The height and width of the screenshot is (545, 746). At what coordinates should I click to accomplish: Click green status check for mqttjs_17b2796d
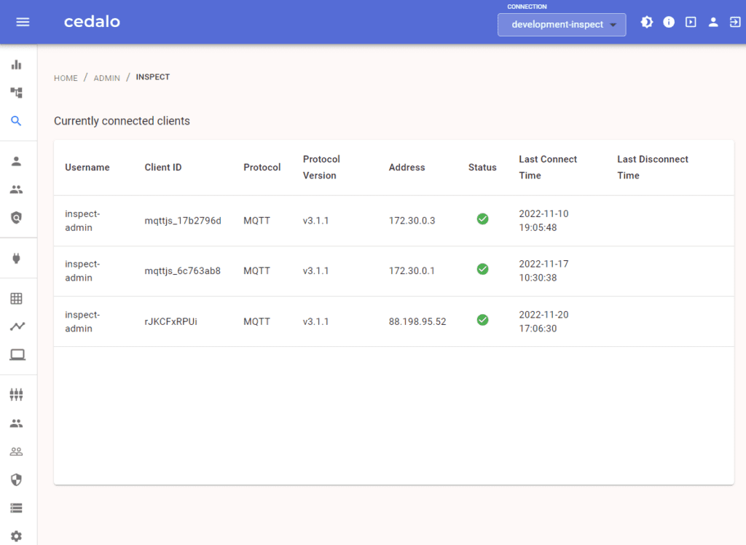click(x=482, y=219)
